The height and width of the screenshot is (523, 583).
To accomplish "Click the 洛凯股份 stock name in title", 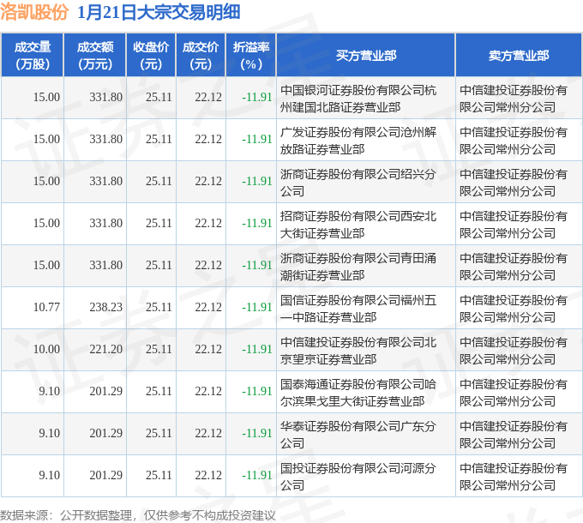I will 34,13.
